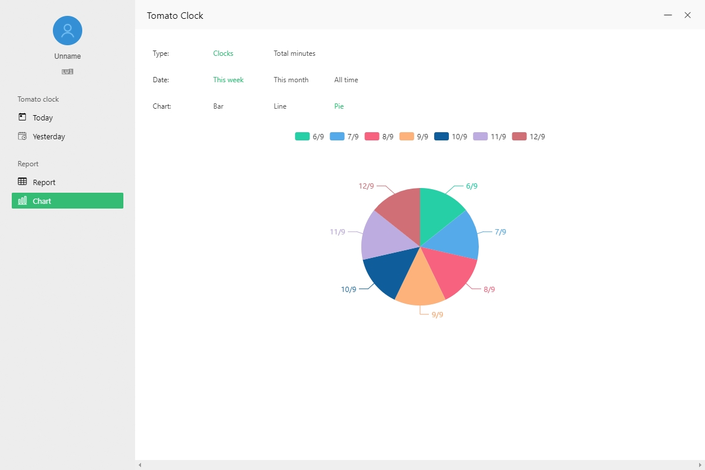Select Clocks as the type

[x=223, y=53]
